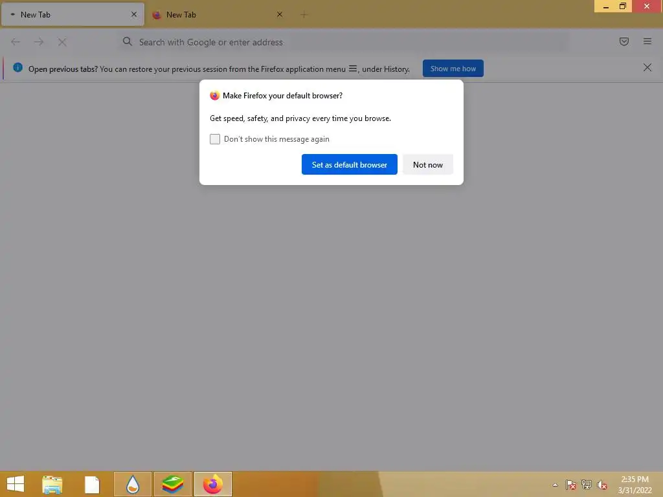Screen dimensions: 663x497
Task: Open the Windows Start button
Action: pyautogui.click(x=16, y=484)
